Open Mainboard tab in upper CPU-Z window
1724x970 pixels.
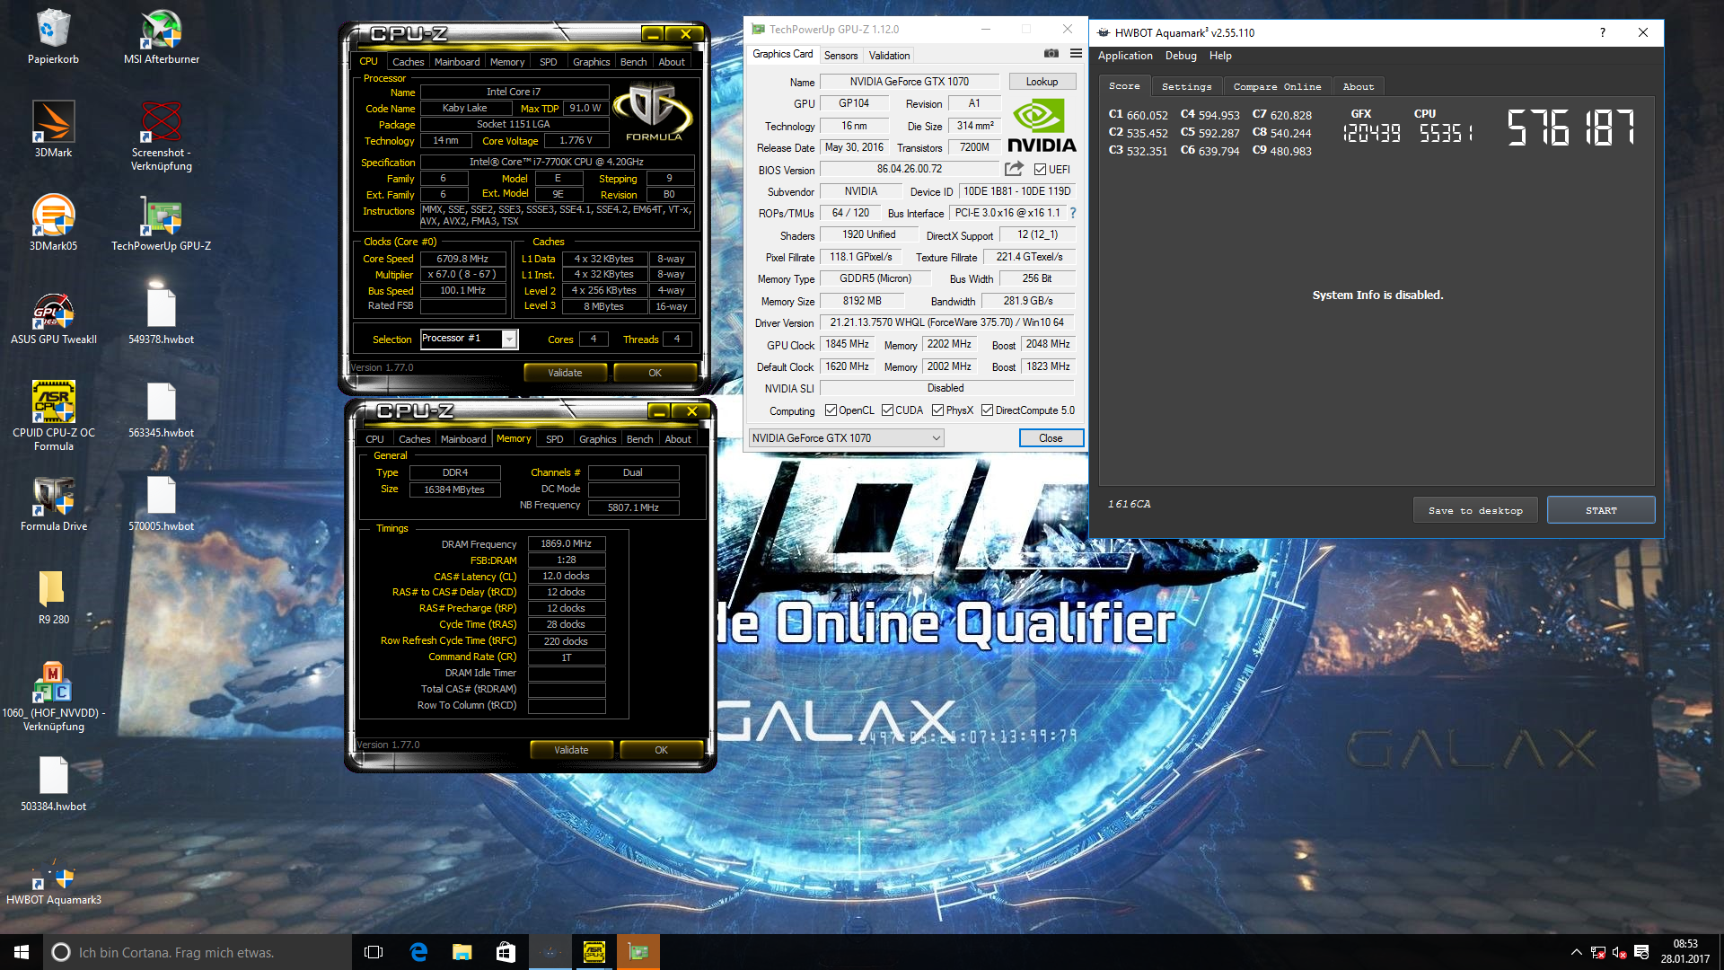(457, 62)
